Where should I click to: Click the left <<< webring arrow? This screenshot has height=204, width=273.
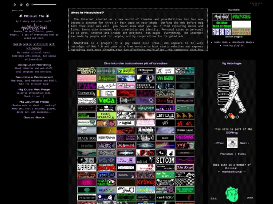[x=213, y=198]
